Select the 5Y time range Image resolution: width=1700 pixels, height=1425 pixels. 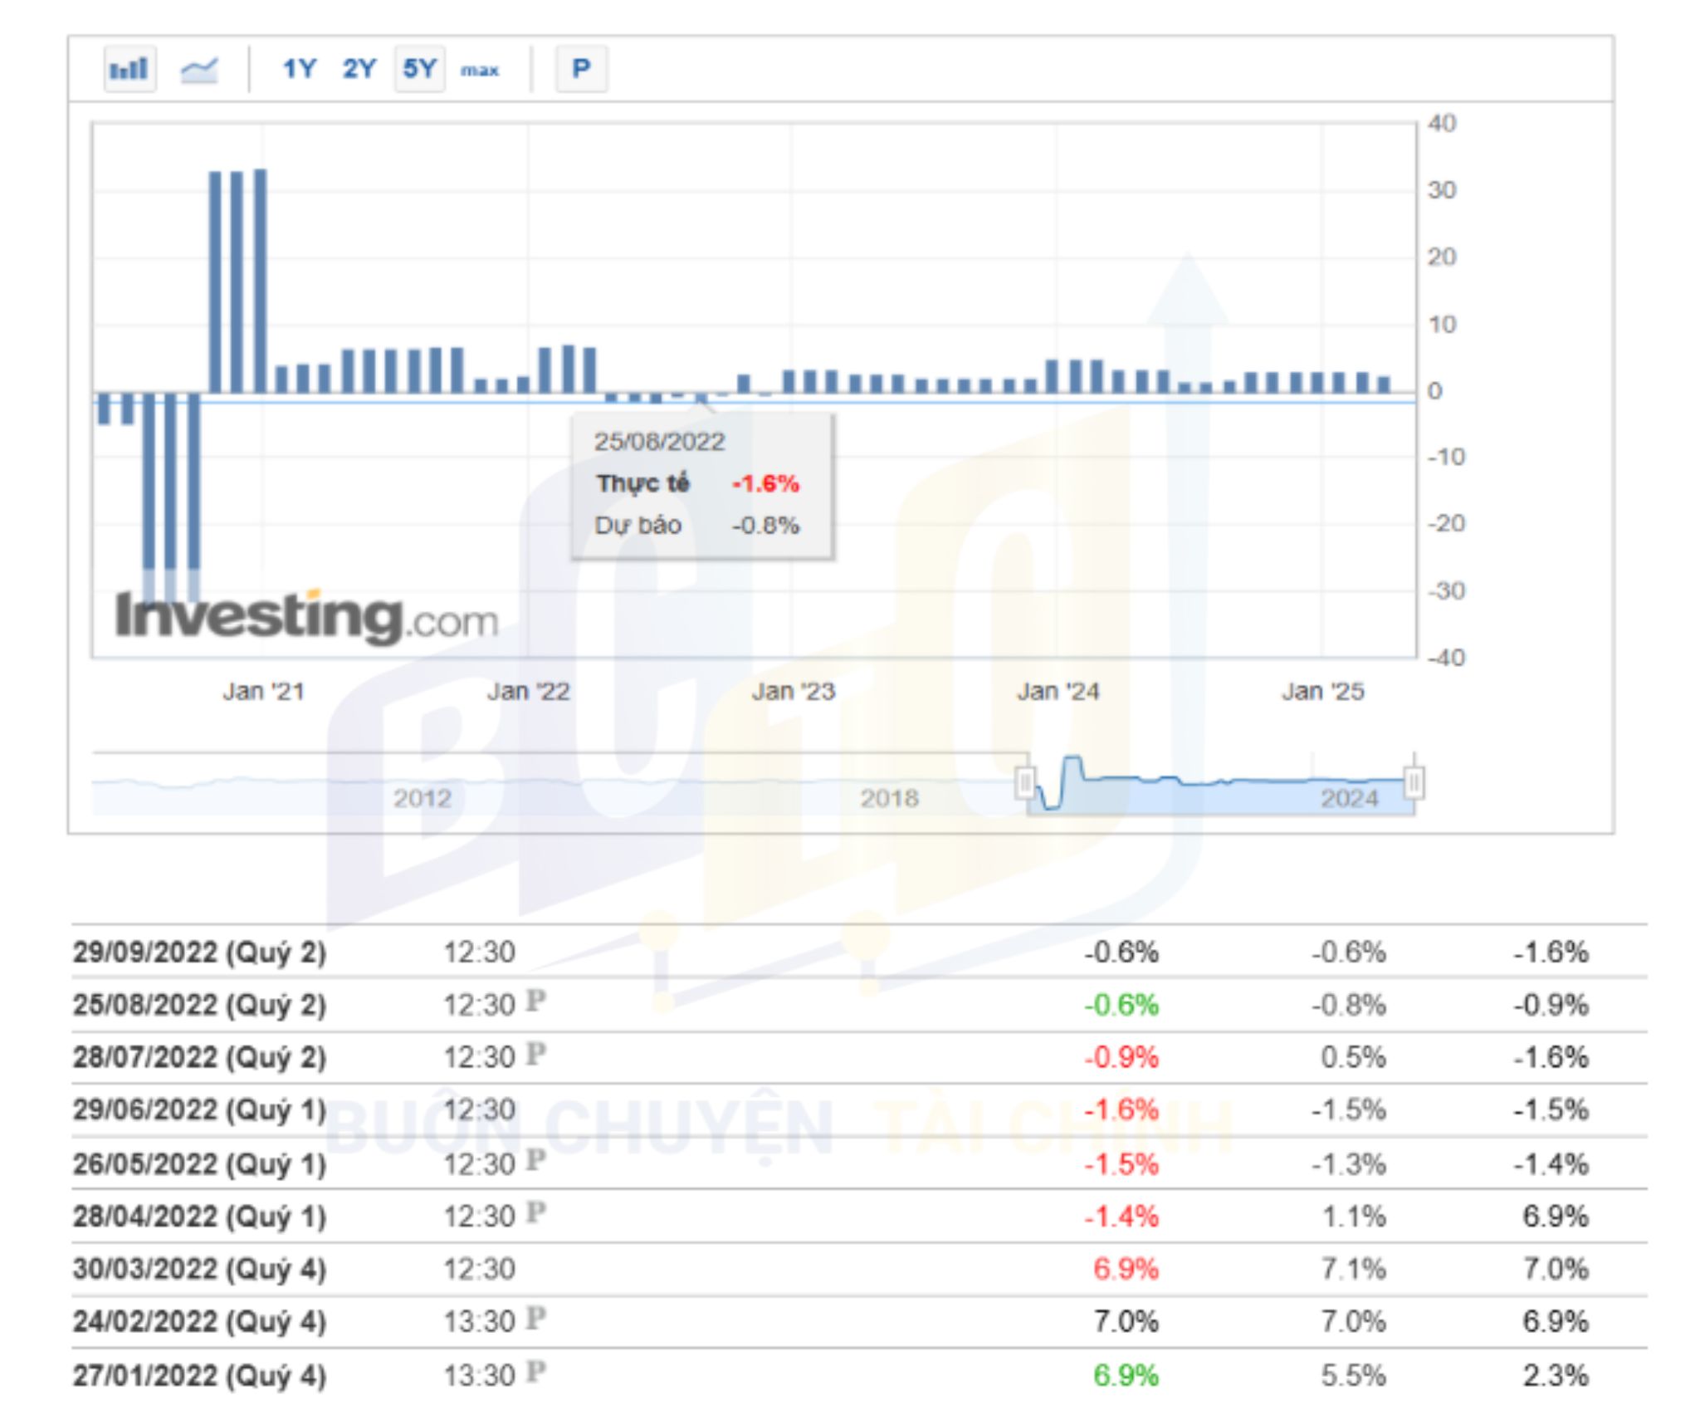[x=419, y=69]
